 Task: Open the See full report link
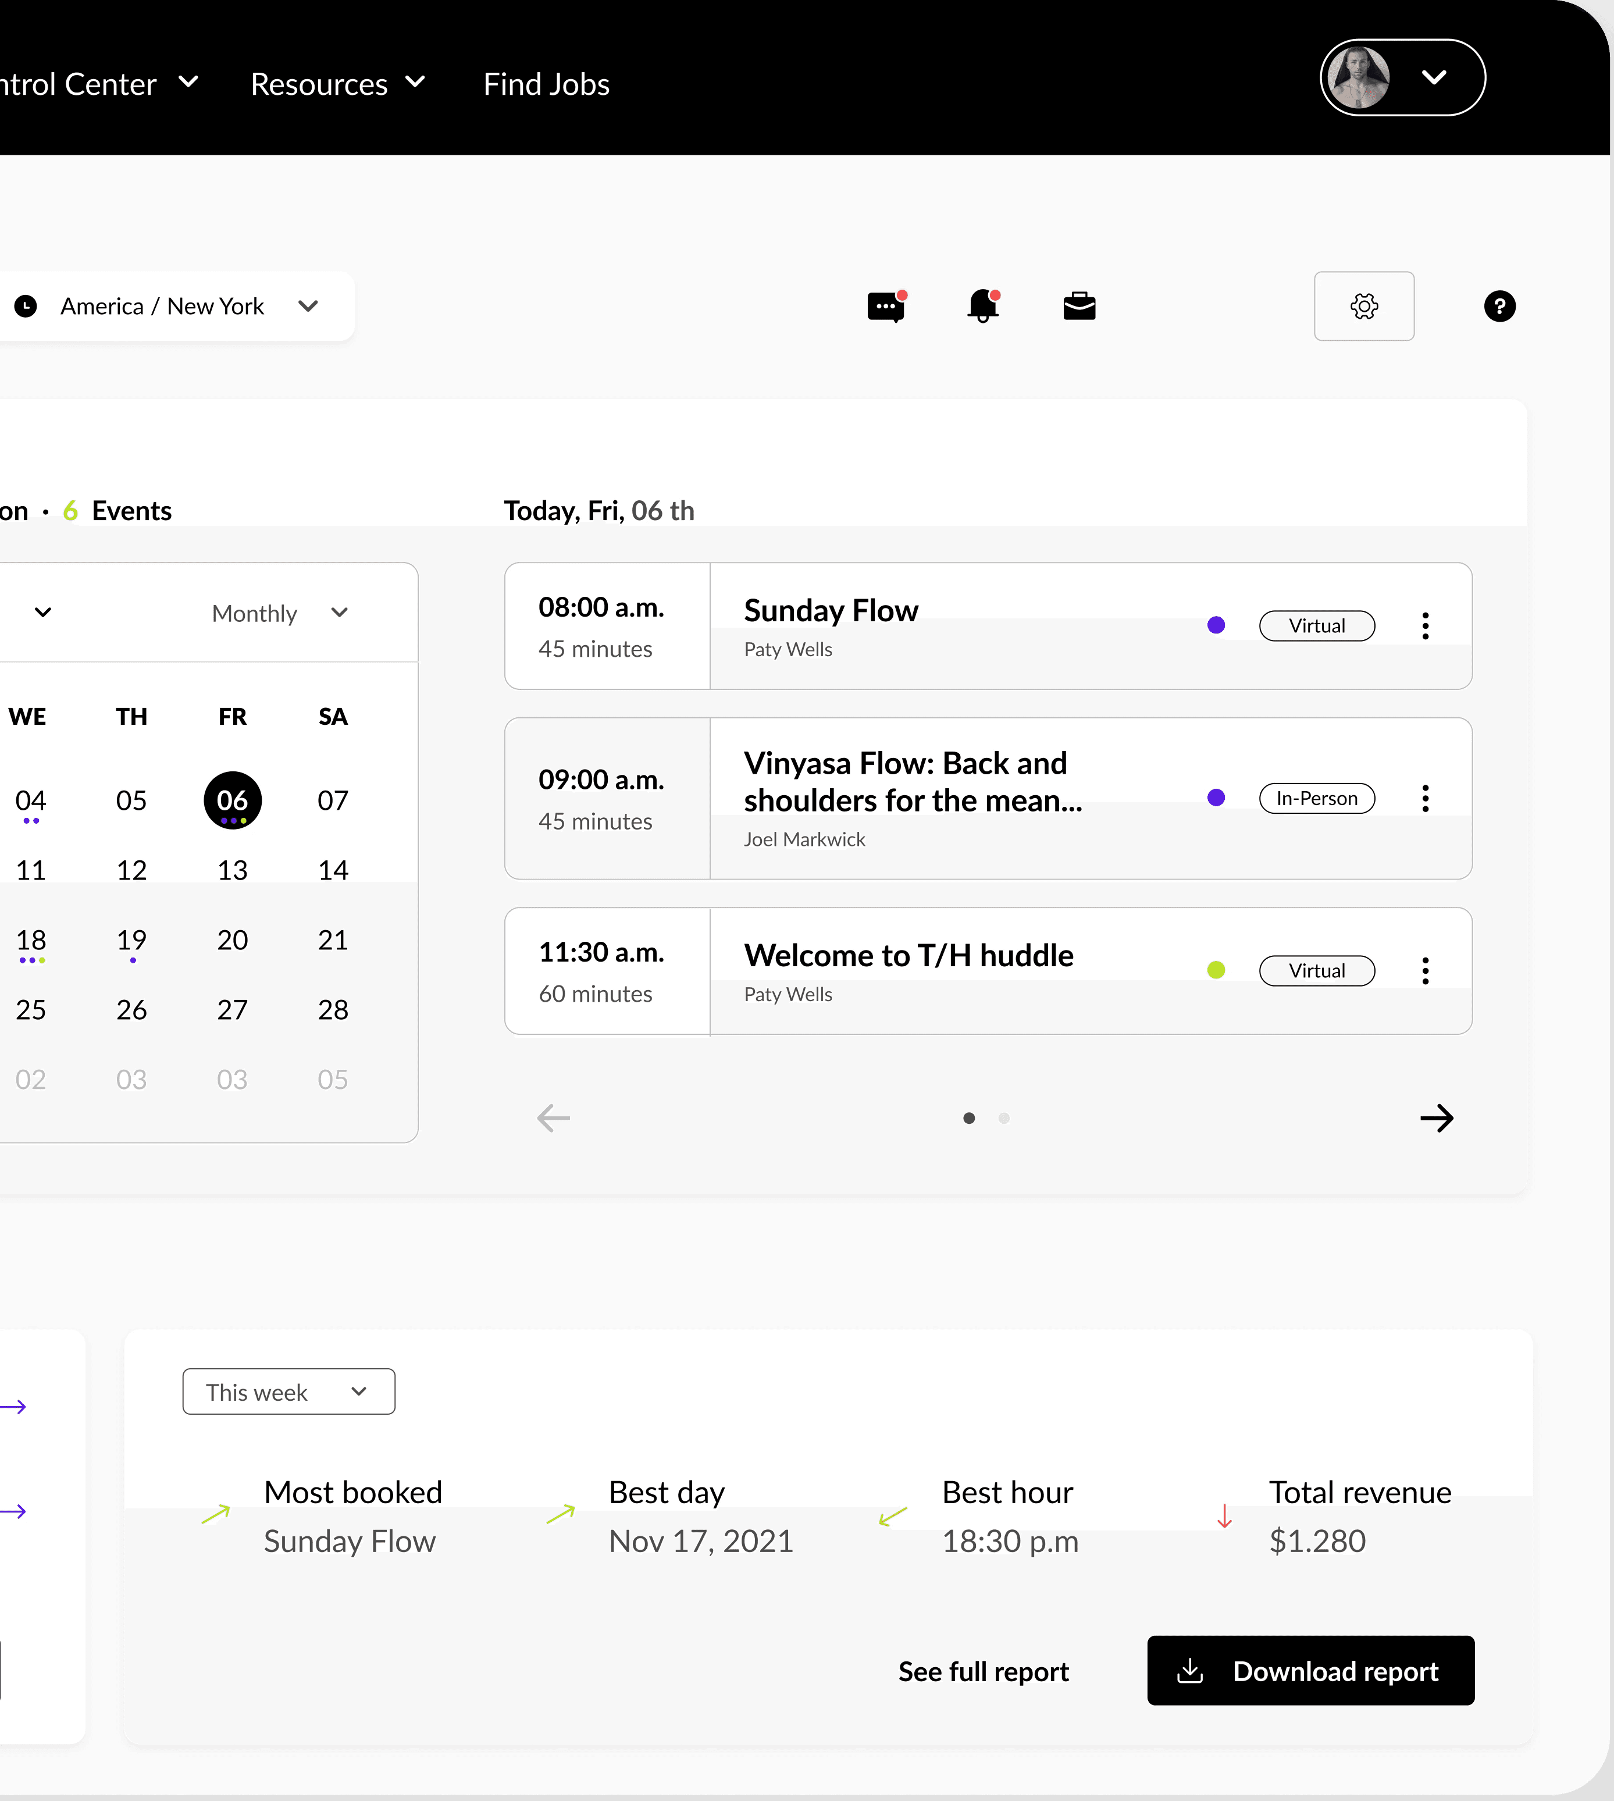[984, 1671]
